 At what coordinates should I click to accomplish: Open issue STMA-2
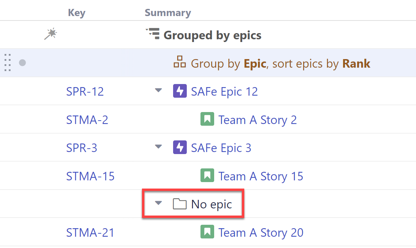pyautogui.click(x=87, y=120)
